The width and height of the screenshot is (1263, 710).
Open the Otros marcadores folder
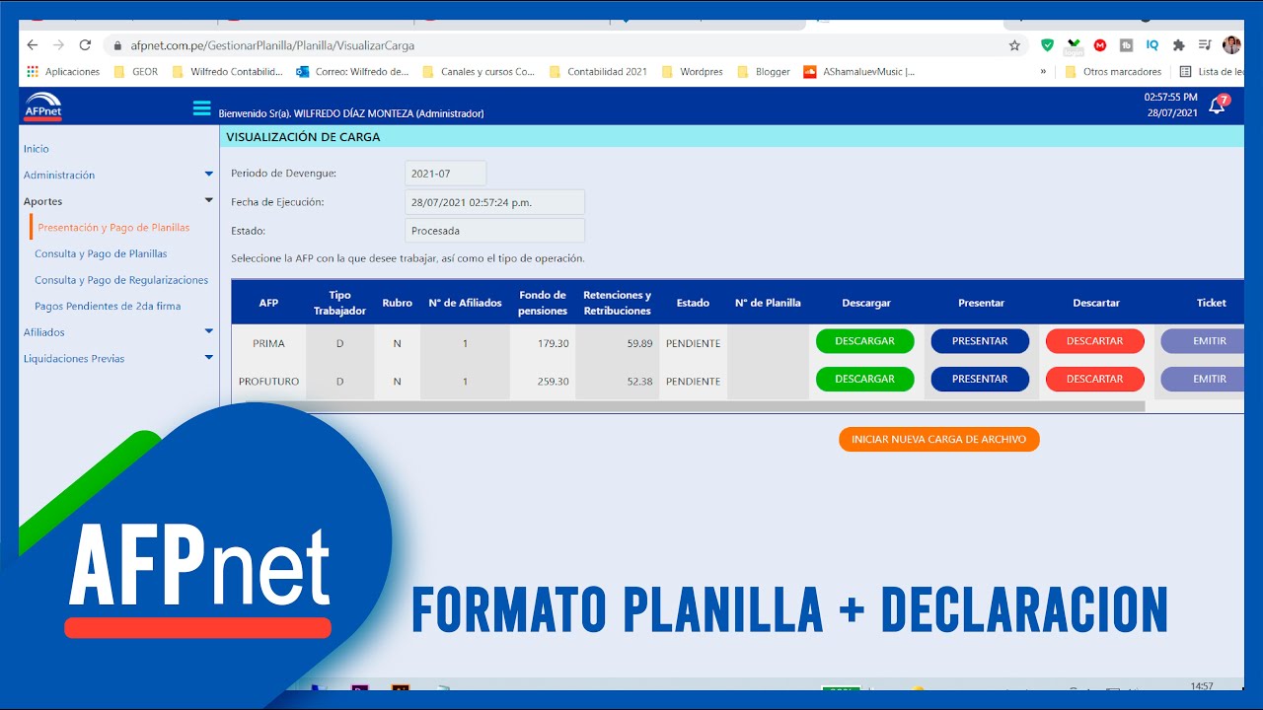(x=1113, y=72)
